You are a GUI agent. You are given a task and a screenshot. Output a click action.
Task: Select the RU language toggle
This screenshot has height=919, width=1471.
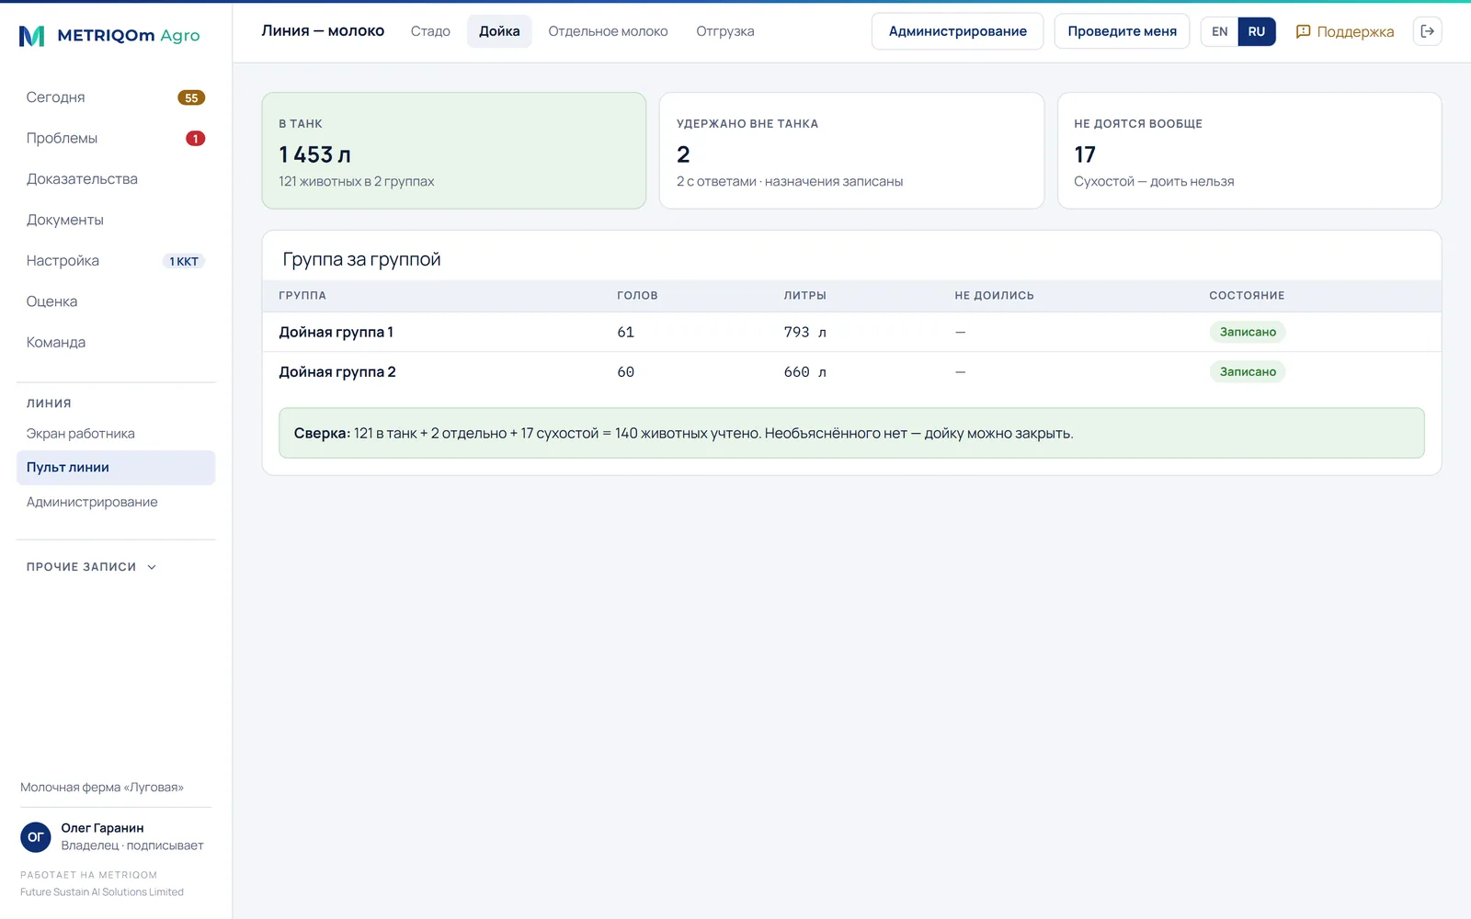pos(1257,31)
